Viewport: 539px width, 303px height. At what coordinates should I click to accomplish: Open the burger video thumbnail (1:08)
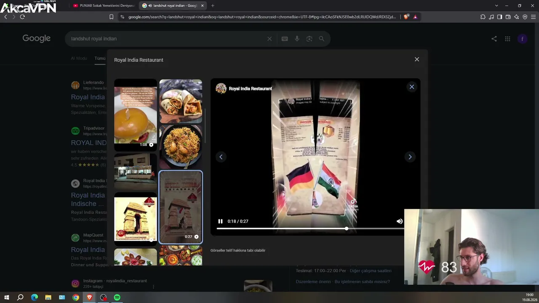coord(136,115)
